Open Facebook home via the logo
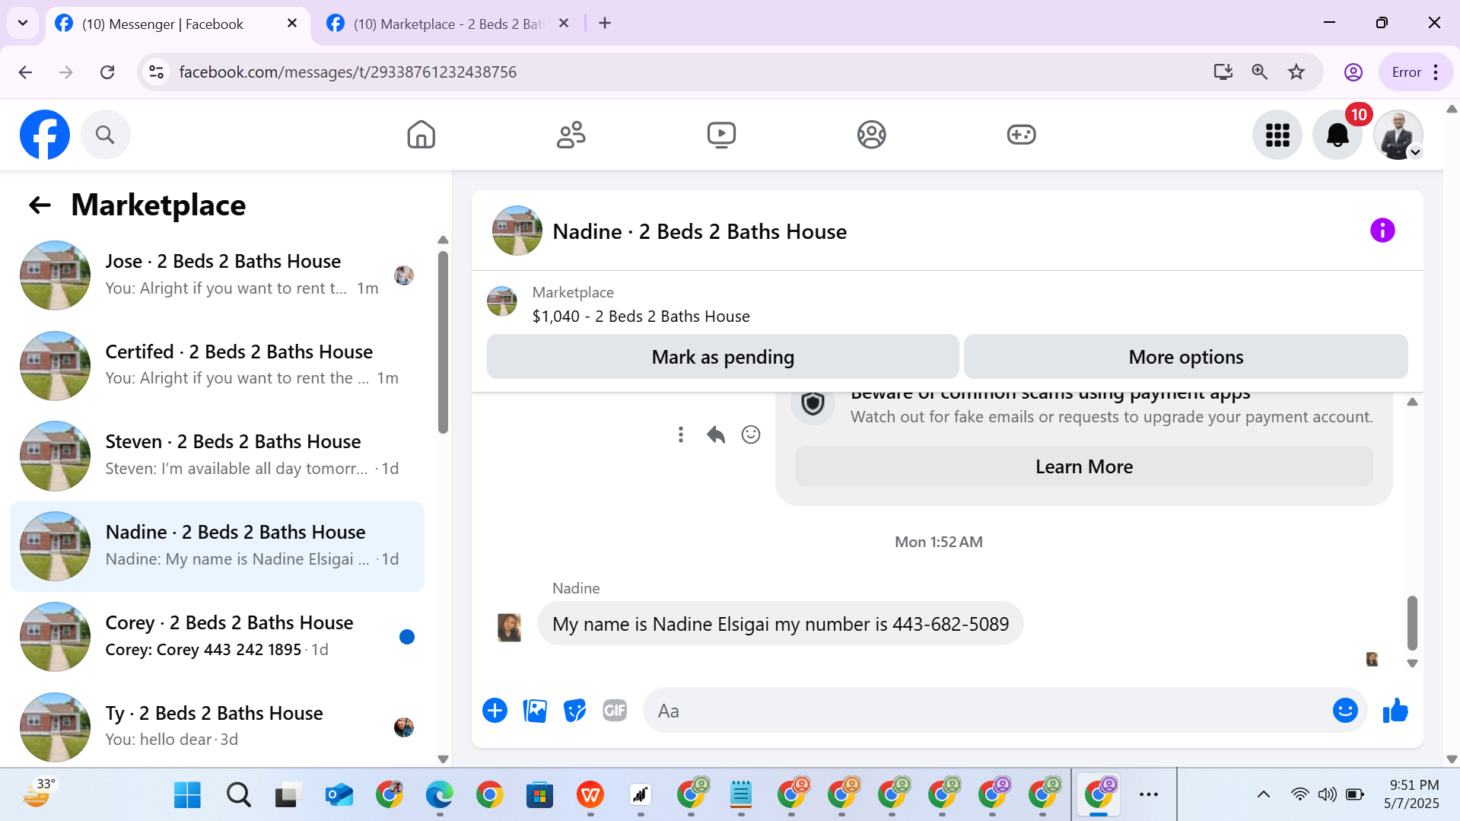The image size is (1460, 821). pyautogui.click(x=45, y=135)
